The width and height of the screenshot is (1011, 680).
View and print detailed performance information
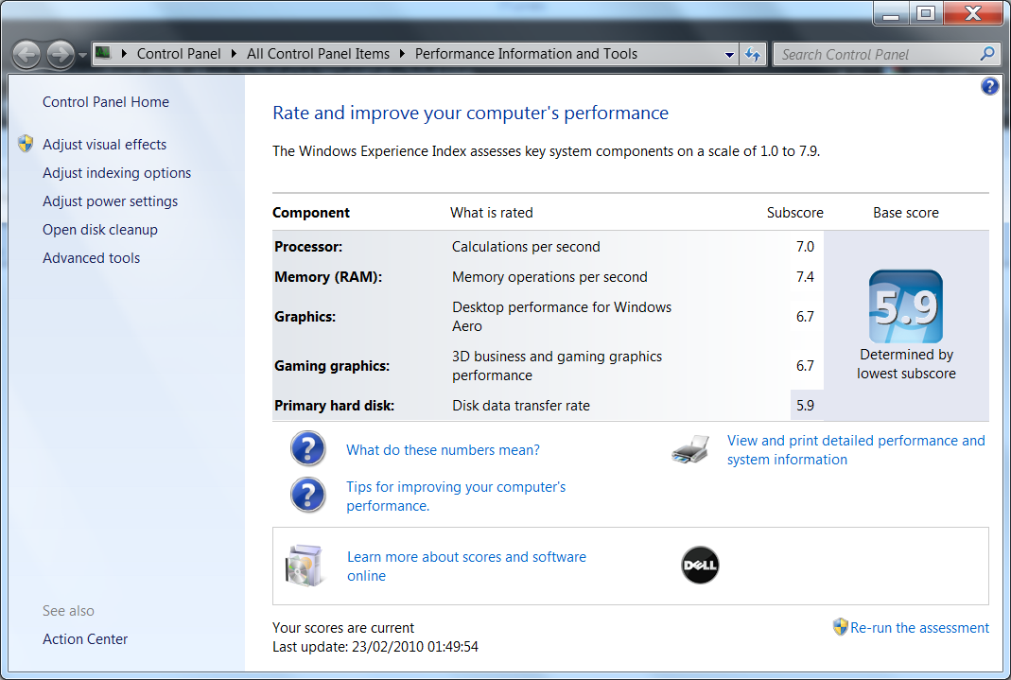[x=856, y=450]
